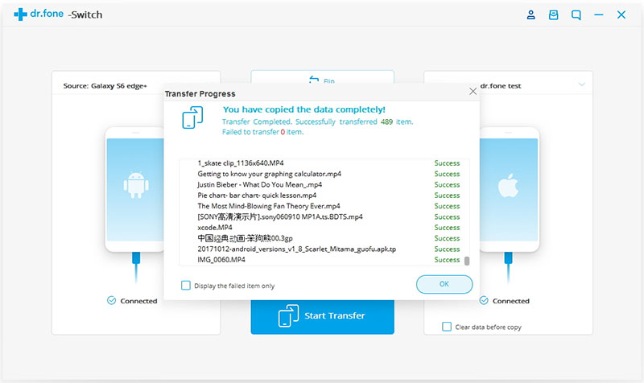Click the Source: Galaxy S6 edge+ label
This screenshot has height=383, width=644.
(105, 86)
